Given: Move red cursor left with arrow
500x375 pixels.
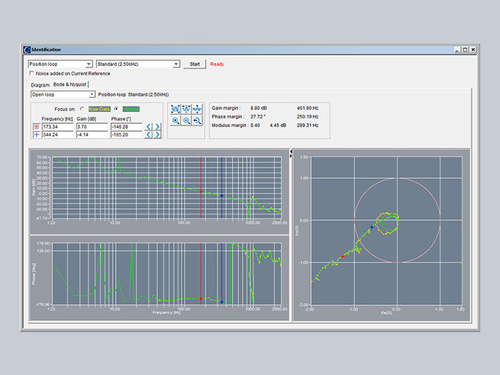Looking at the screenshot, I should [148, 126].
